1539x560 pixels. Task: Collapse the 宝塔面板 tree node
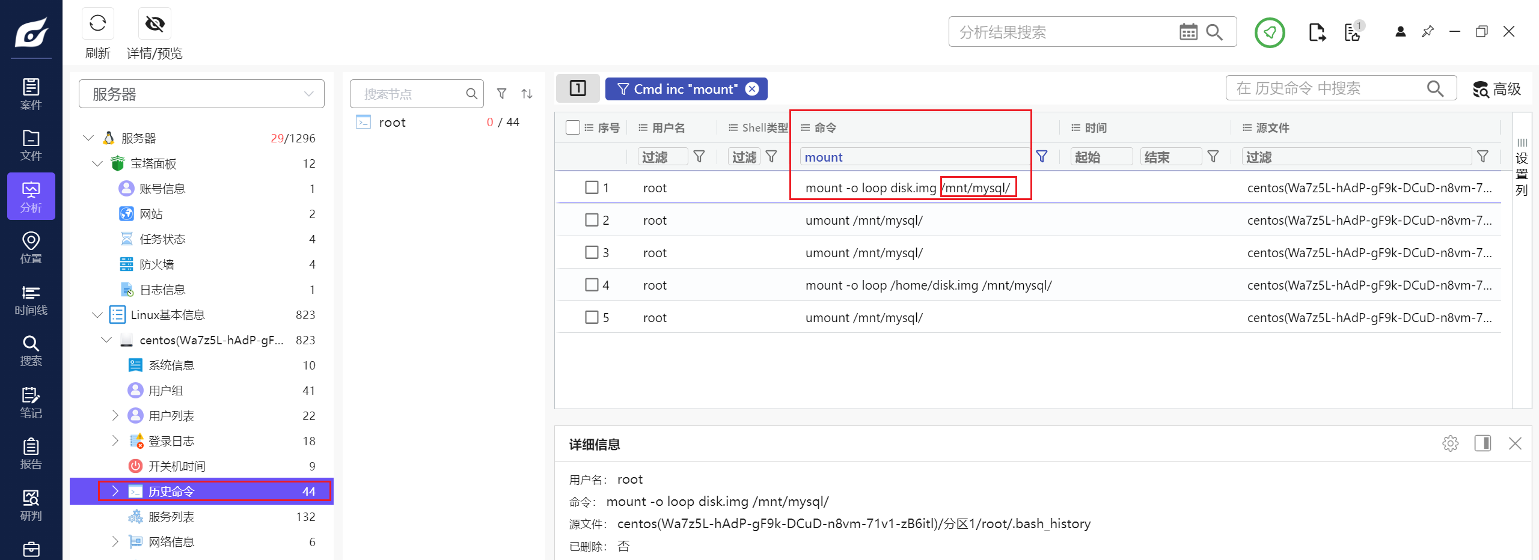click(97, 163)
